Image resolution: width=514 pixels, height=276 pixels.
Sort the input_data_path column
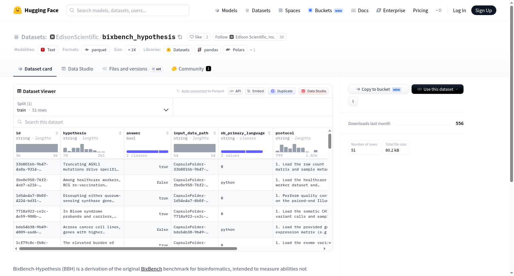tap(215, 133)
